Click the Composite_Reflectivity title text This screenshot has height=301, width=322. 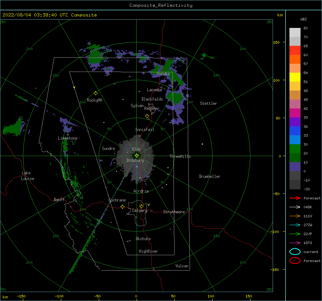tap(161, 5)
